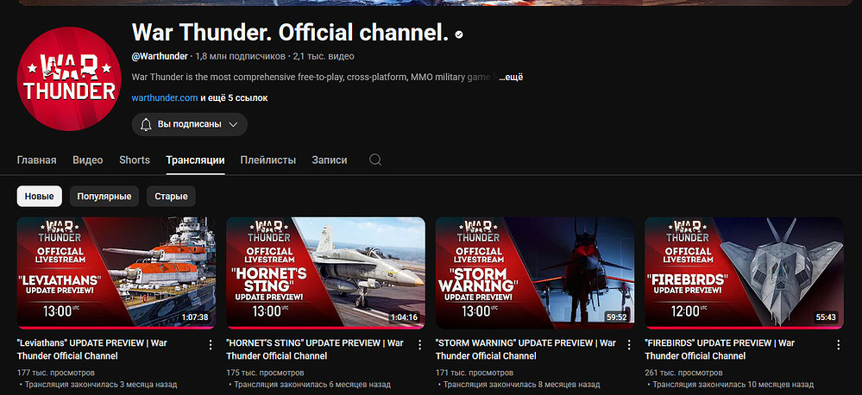Select the Трансляции tab

coord(195,160)
